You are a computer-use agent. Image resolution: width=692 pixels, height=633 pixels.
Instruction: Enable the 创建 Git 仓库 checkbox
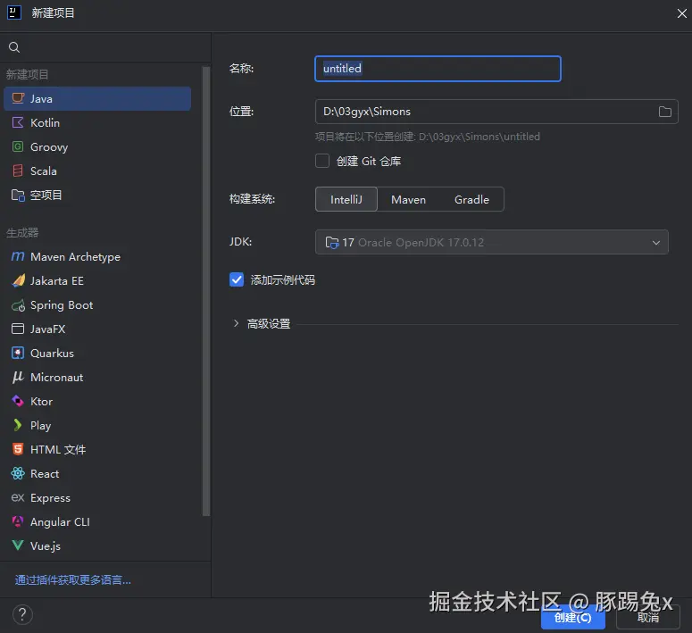(x=322, y=161)
